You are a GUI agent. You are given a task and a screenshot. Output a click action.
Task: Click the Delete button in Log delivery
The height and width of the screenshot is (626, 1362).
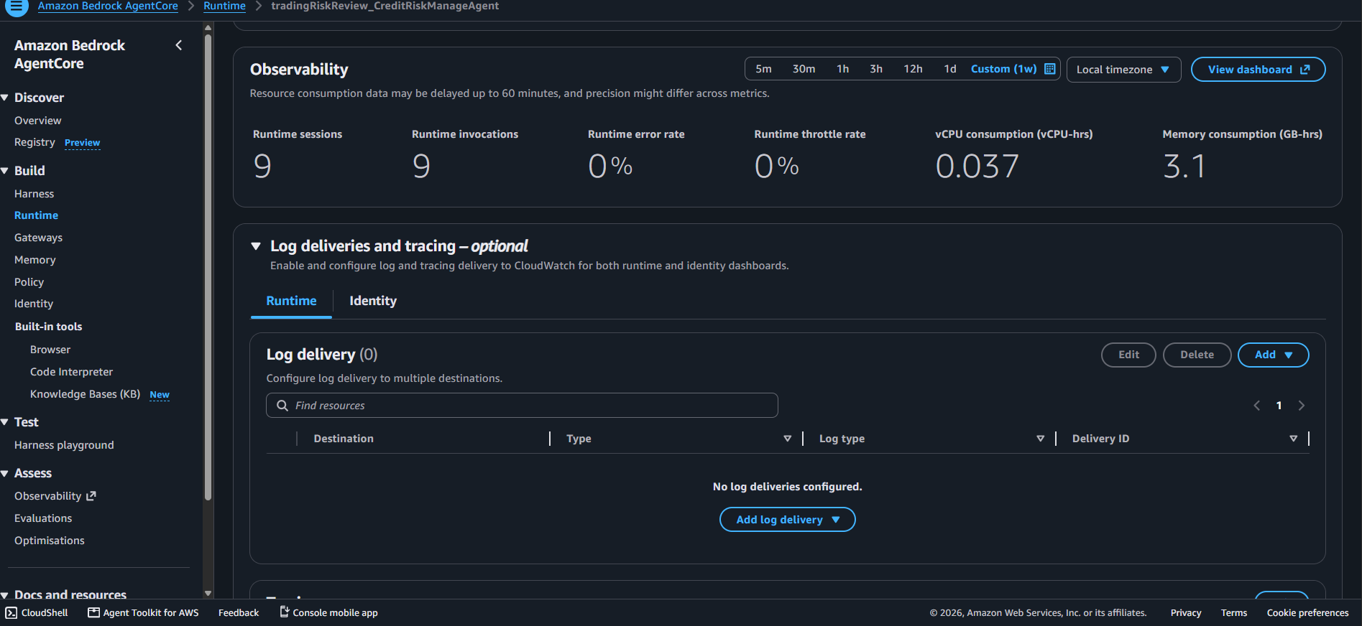(x=1197, y=355)
